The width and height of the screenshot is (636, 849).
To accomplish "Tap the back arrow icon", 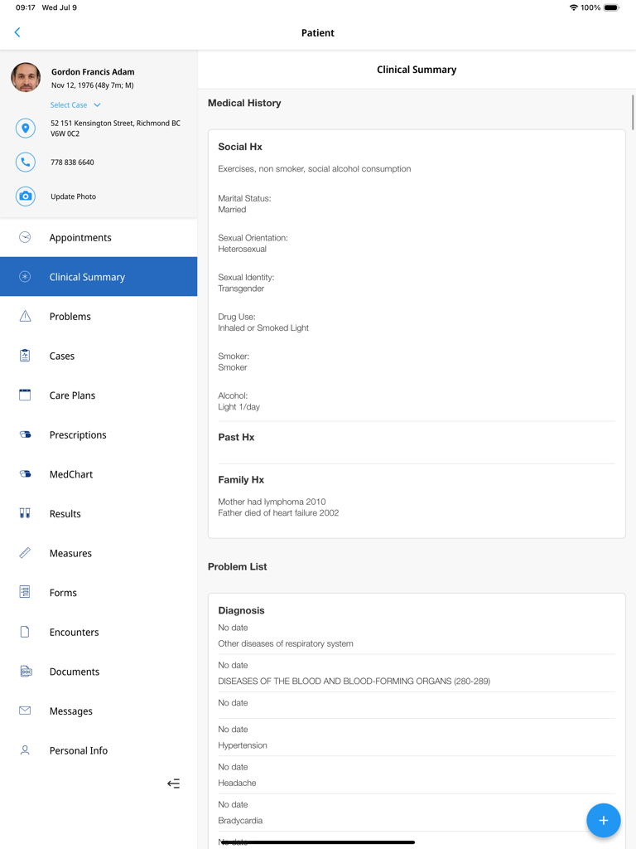I will click(x=17, y=32).
